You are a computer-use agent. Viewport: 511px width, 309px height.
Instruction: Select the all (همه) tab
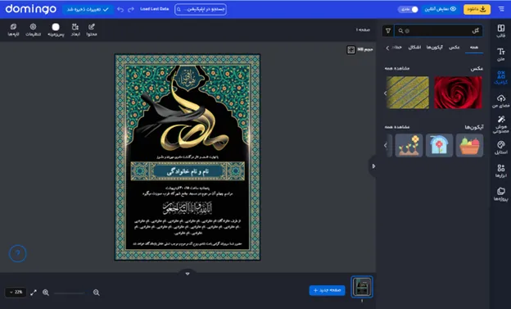(474, 48)
